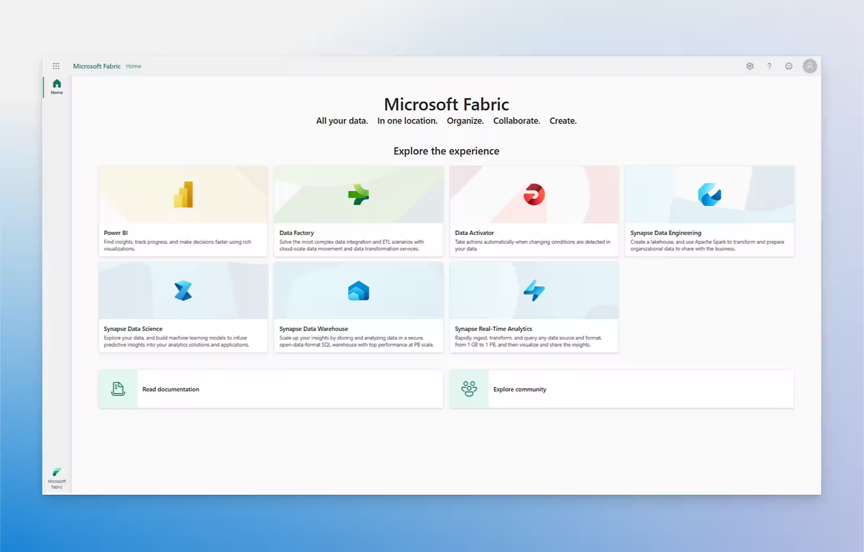Open the account avatar menu
The width and height of the screenshot is (864, 552).
click(809, 66)
